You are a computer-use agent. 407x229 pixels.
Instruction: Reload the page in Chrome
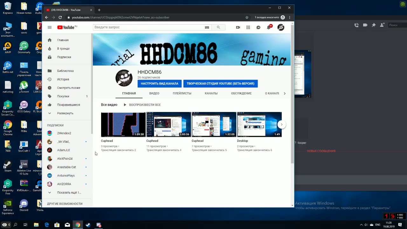60,17
